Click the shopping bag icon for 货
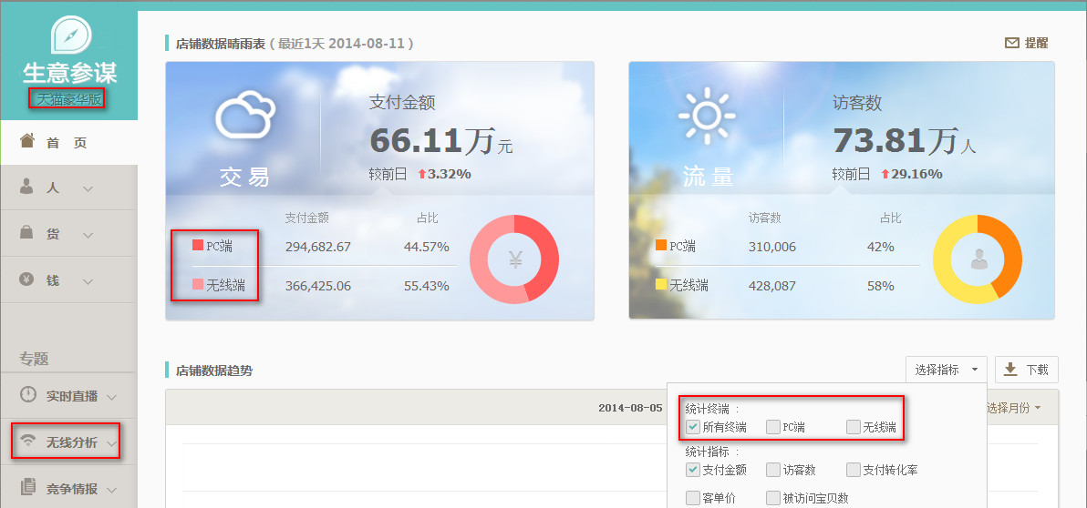Screen dimensions: 1087x508 point(27,234)
